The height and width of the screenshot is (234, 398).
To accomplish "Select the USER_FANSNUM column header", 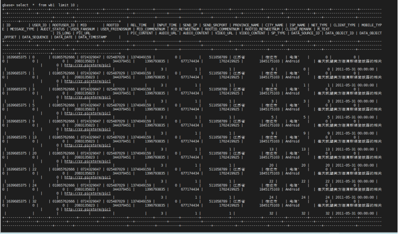I will click(82, 29).
